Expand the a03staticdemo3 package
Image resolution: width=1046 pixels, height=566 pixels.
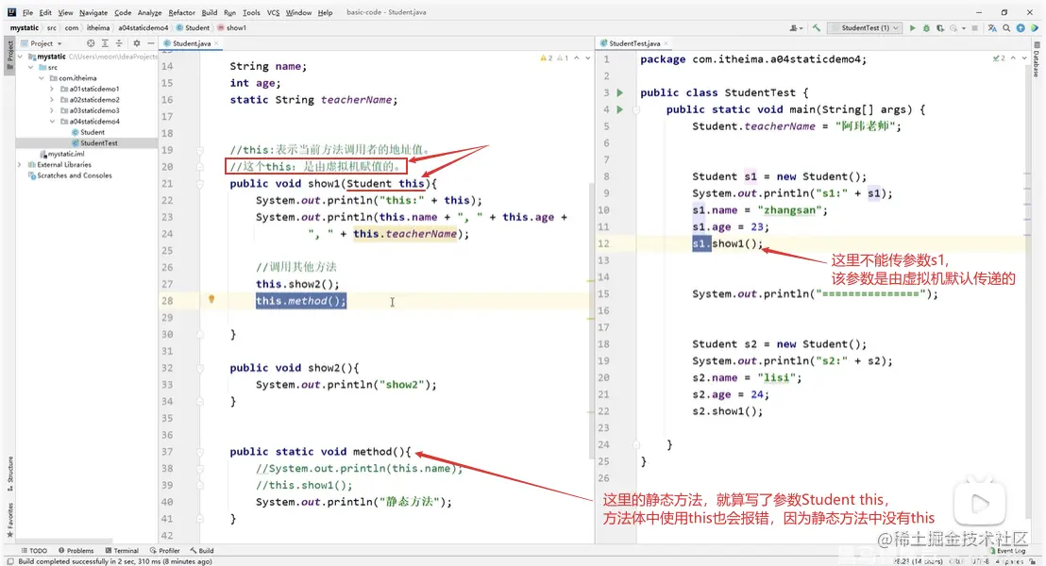pyautogui.click(x=52, y=110)
